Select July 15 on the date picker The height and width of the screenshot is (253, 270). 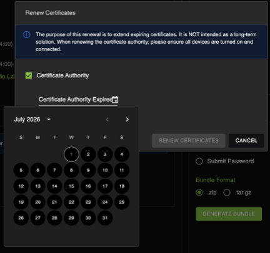[x=71, y=186]
